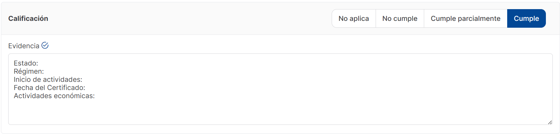560x134 pixels.
Task: Place cursor after "Estado:" in the evidence text
Action: tap(39, 63)
